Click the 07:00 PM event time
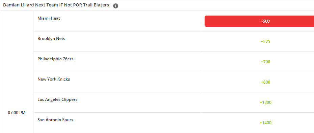Image resolution: width=314 pixels, height=133 pixels. coord(17,113)
